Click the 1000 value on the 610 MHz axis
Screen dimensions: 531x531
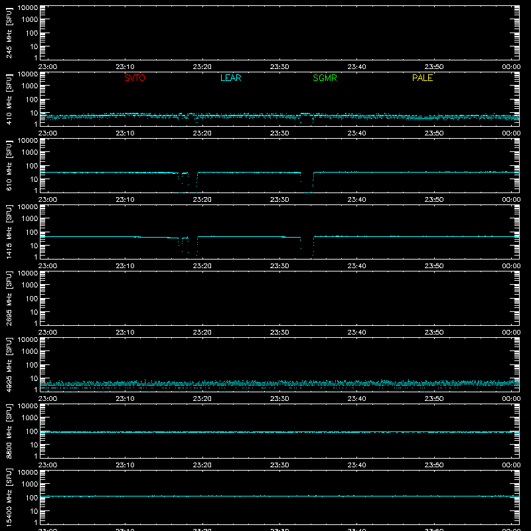30,153
